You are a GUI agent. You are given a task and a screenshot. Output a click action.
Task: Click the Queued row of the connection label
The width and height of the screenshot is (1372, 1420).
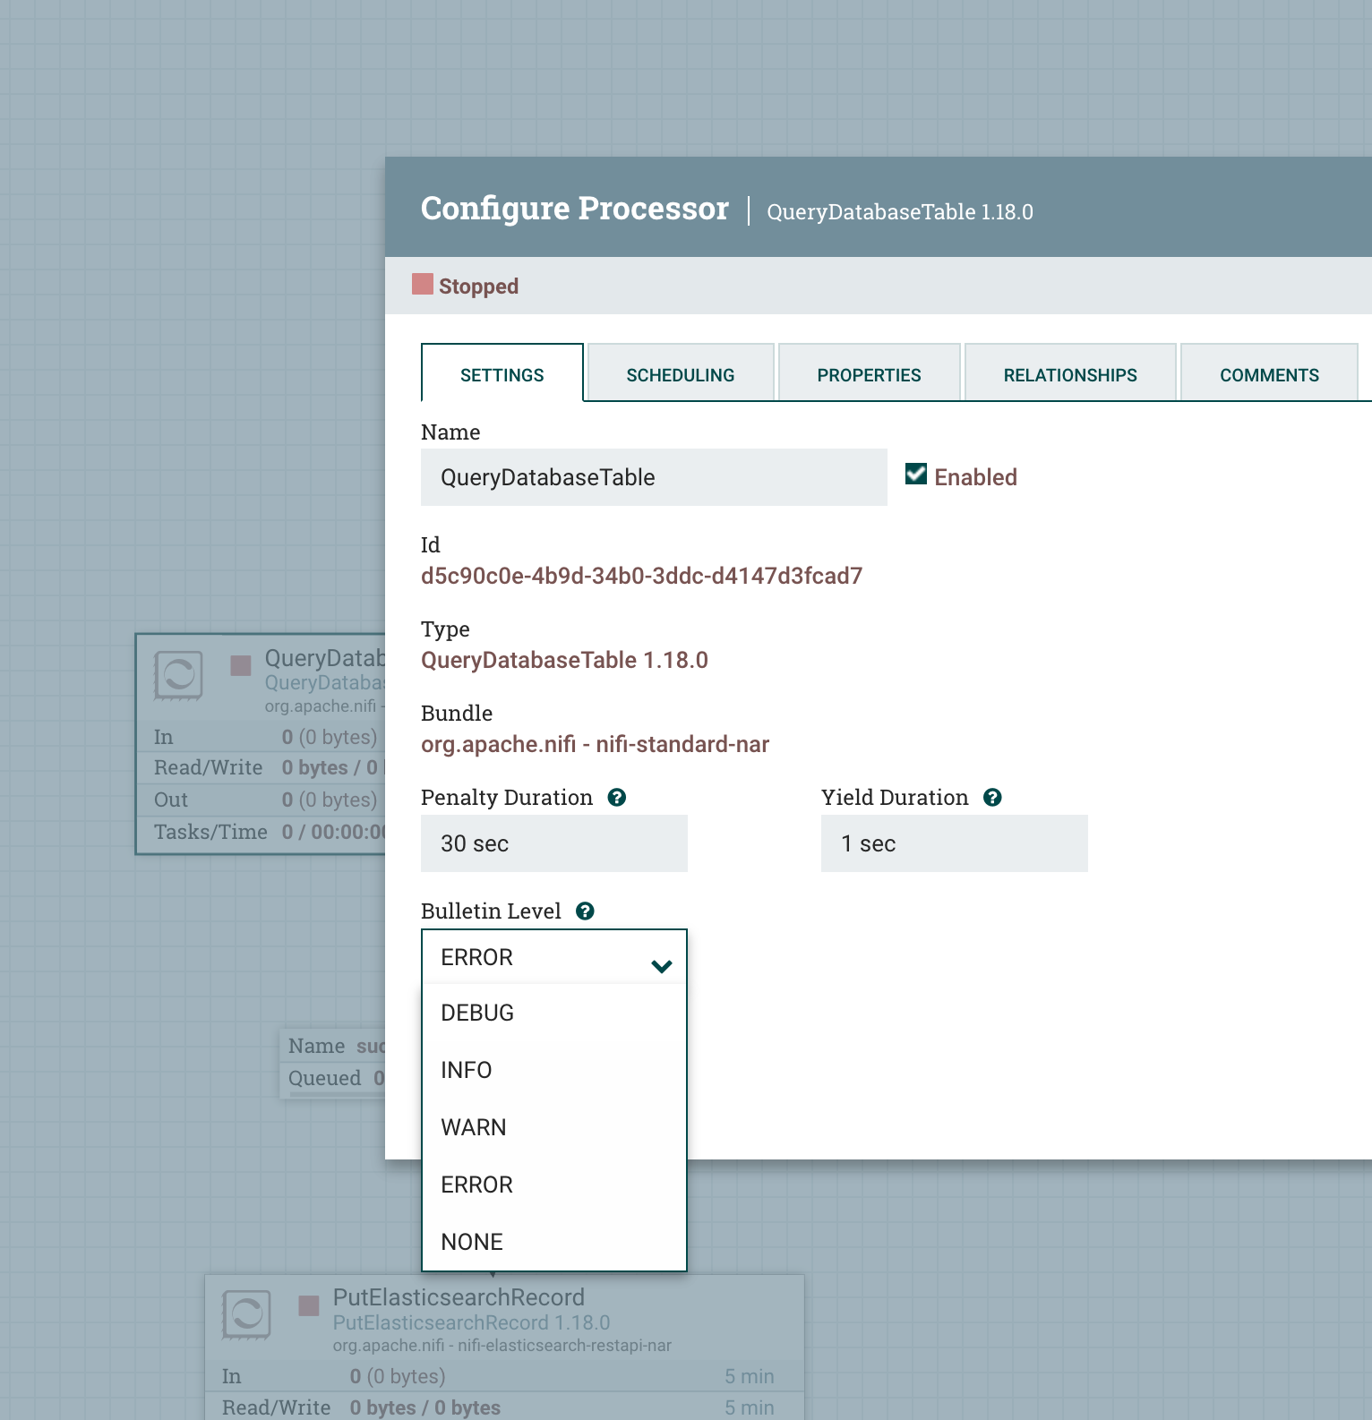point(333,1079)
